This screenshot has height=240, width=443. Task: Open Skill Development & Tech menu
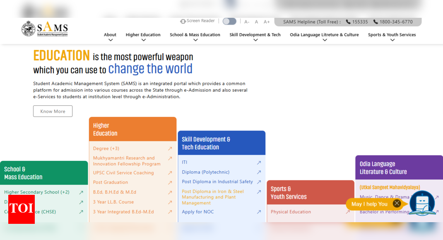(255, 34)
